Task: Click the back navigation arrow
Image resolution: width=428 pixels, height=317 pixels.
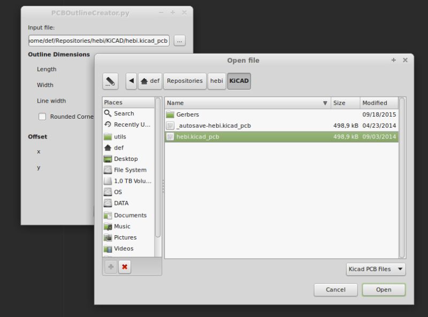Action: click(130, 81)
